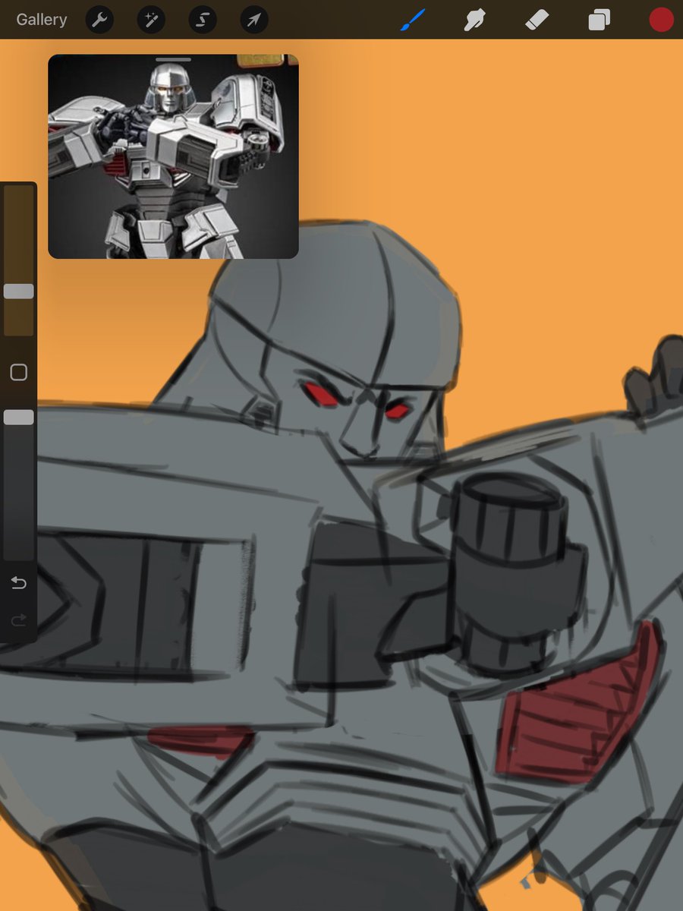The image size is (683, 911).
Task: Select the Eraser tool
Action: coord(537,20)
